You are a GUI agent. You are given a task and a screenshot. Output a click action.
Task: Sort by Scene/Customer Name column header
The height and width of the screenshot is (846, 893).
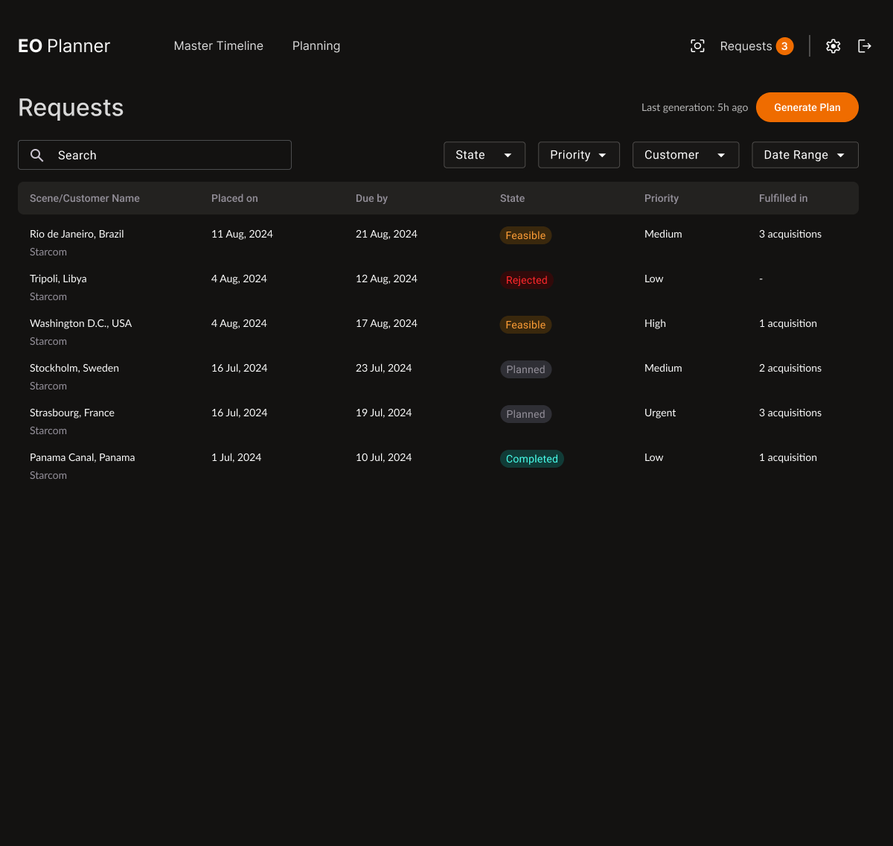85,198
